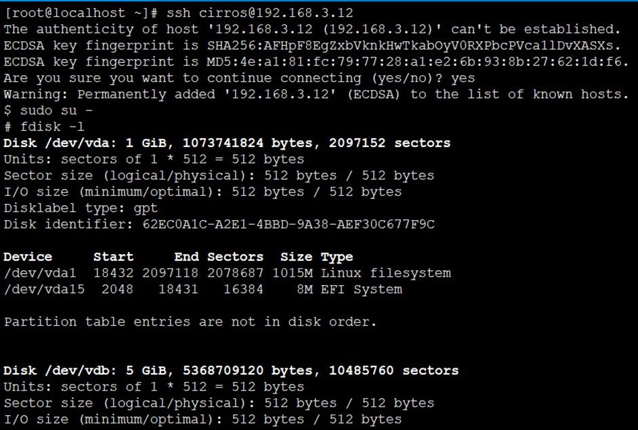Click the Disklabel type gpt text
This screenshot has height=430, width=638.
pyautogui.click(x=81, y=208)
